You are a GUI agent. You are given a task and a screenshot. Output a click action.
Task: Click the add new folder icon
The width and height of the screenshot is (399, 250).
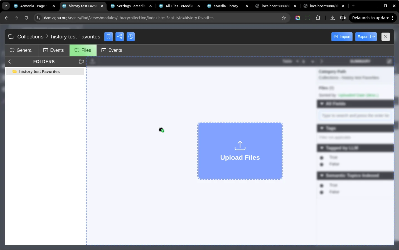(81, 62)
